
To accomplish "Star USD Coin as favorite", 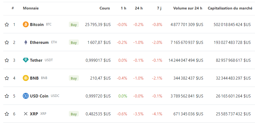I will pos(7,96).
